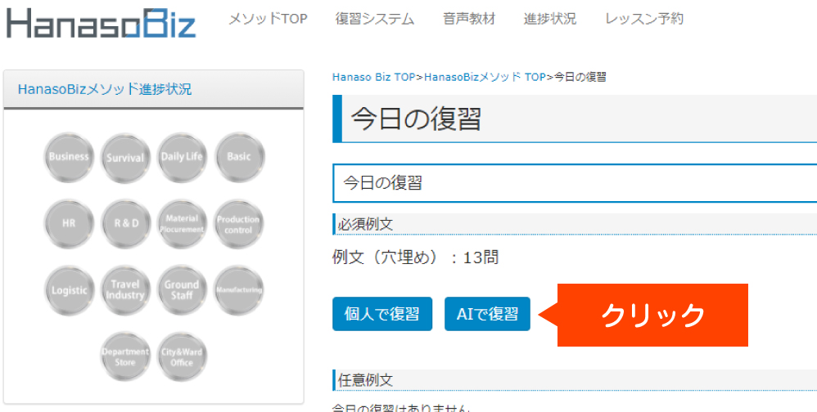Select the Production control badge
This screenshot has width=817, height=412.
[x=238, y=224]
